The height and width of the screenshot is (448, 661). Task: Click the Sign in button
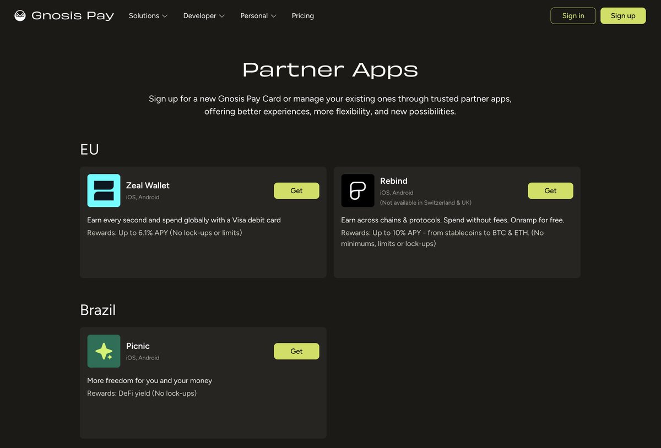pos(573,15)
